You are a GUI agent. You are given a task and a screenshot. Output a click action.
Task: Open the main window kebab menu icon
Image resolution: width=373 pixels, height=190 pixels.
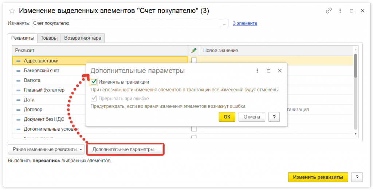tap(340, 11)
